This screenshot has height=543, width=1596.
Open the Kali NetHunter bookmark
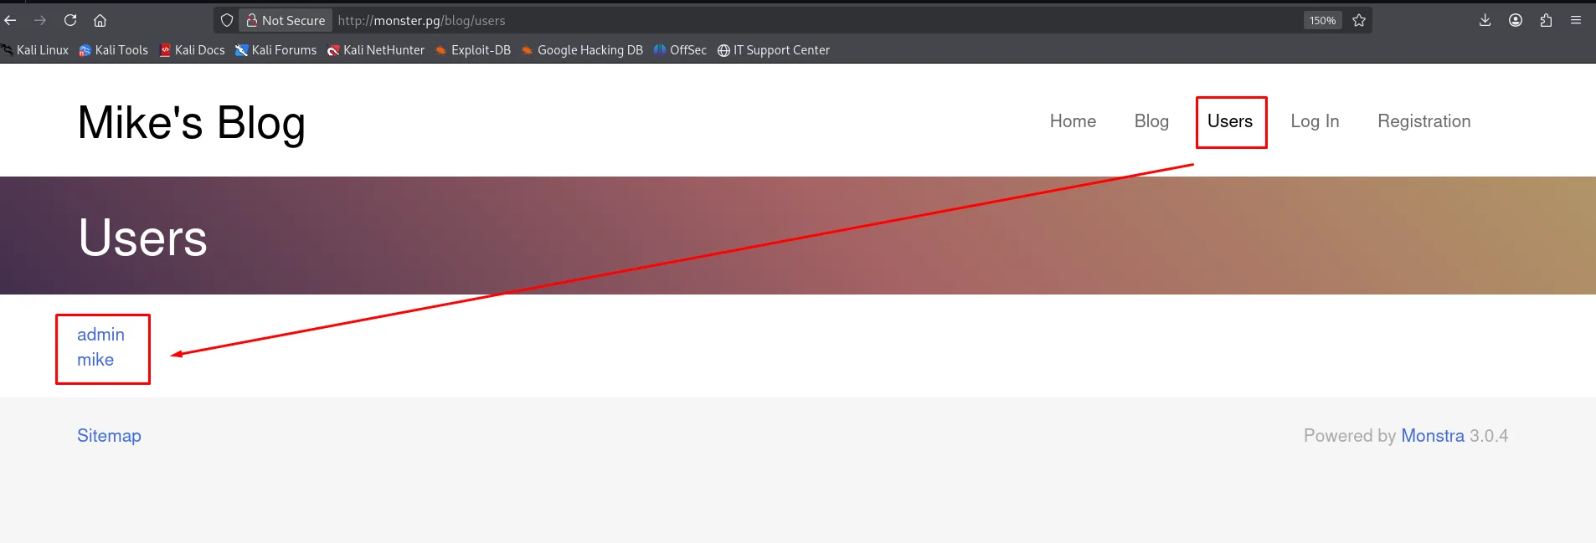pos(376,50)
